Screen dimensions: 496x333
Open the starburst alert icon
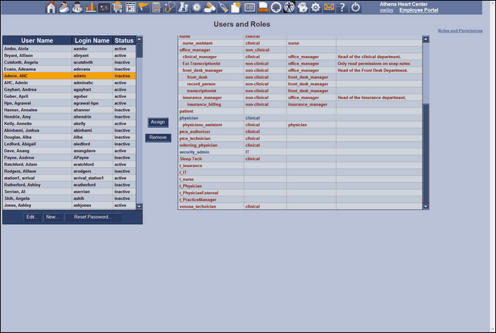(x=196, y=7)
